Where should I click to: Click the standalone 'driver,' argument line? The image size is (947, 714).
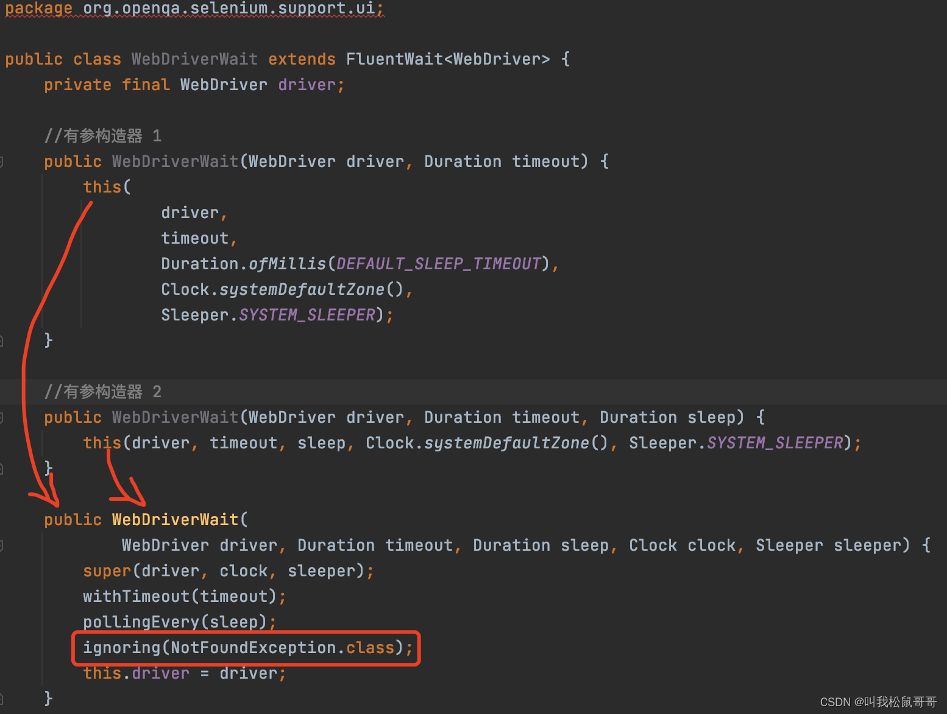(194, 213)
